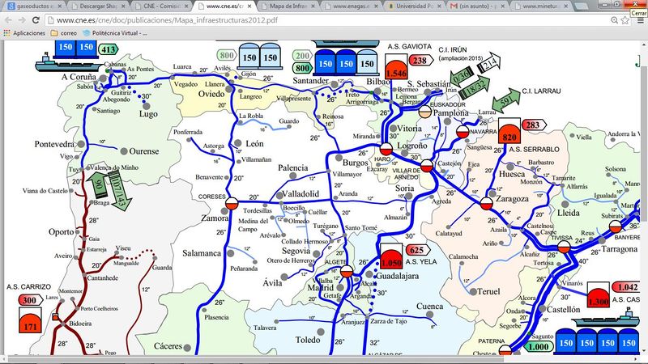Click the A.S. Serrablo storage icon 820
Screen dimensions: 648x364
[509, 133]
